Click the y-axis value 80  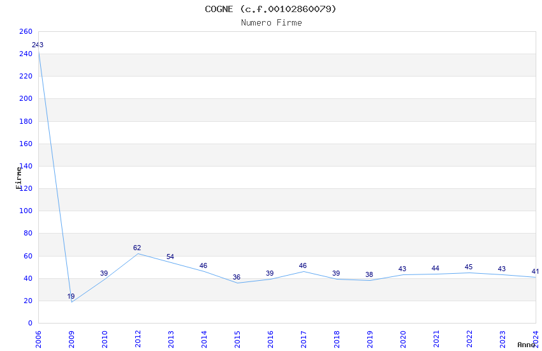point(28,234)
